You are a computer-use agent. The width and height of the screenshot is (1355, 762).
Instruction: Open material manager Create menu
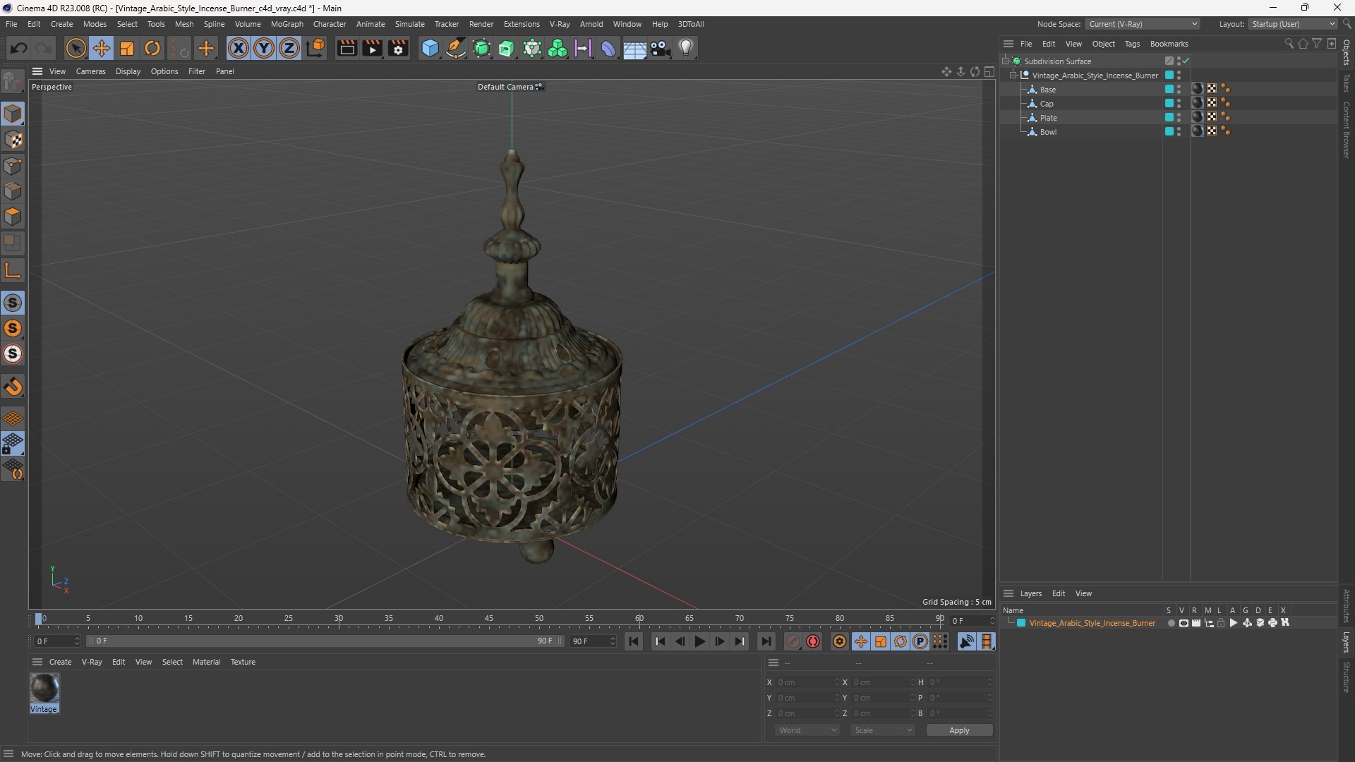[x=60, y=662]
